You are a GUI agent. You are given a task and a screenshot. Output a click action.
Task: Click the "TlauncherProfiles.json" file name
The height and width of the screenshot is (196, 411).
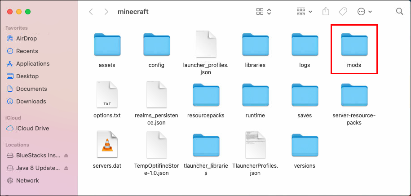pos(255,169)
